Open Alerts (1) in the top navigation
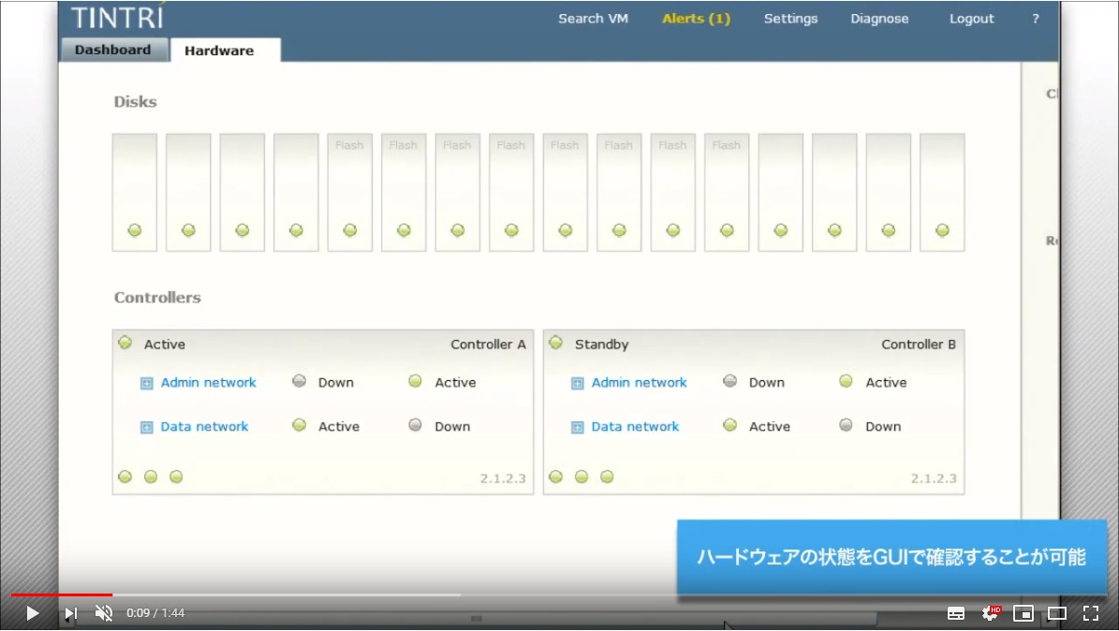The width and height of the screenshot is (1119, 631). pyautogui.click(x=695, y=18)
